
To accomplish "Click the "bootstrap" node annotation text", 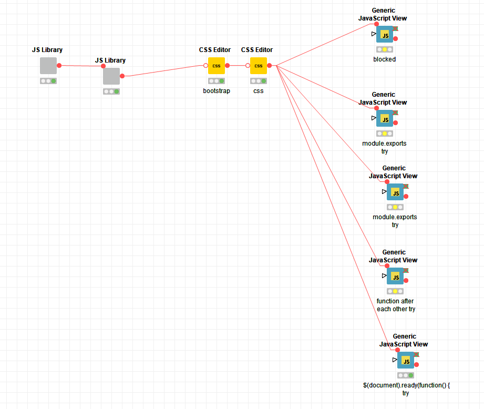I will [x=216, y=91].
